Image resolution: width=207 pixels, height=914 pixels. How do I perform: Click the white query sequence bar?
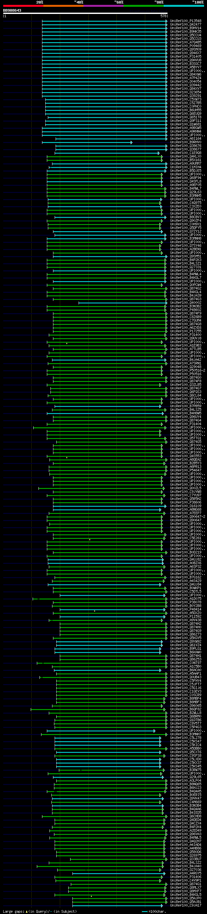coord(85,13)
